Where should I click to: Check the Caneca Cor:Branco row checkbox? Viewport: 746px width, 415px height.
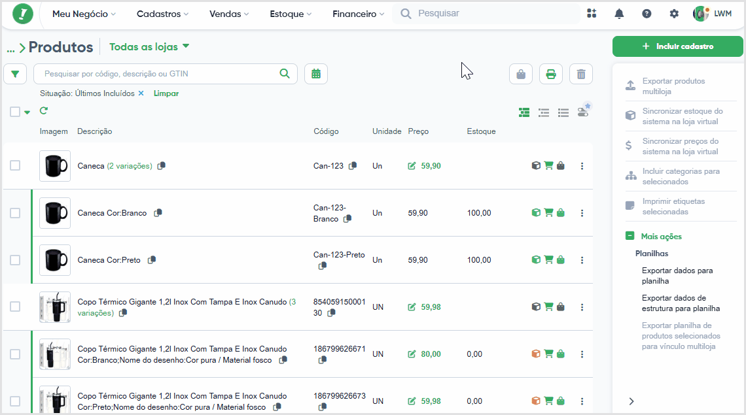tap(15, 213)
